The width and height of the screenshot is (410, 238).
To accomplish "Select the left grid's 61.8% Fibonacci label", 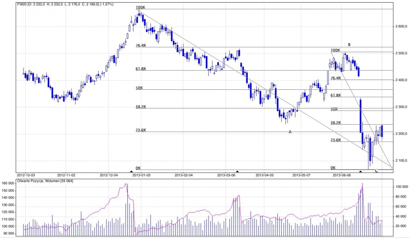I will [141, 69].
